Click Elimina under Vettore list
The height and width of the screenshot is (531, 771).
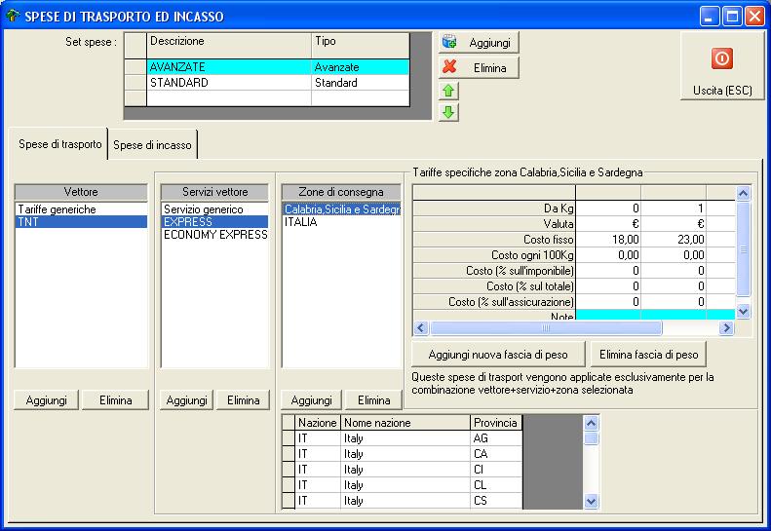(x=116, y=400)
